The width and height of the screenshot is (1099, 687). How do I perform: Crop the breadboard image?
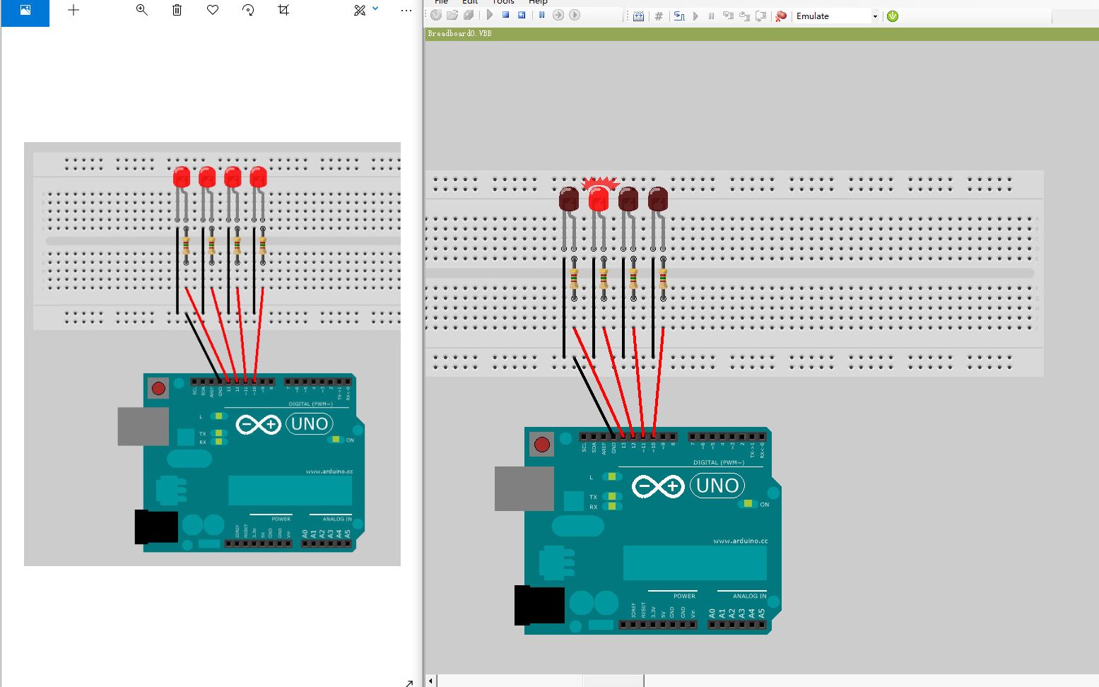[283, 11]
